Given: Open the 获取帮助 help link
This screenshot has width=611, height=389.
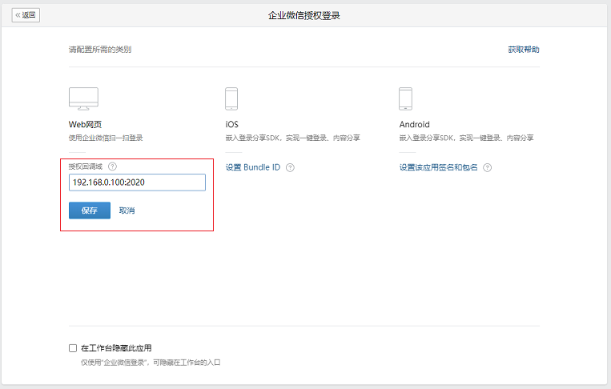Looking at the screenshot, I should click(523, 50).
